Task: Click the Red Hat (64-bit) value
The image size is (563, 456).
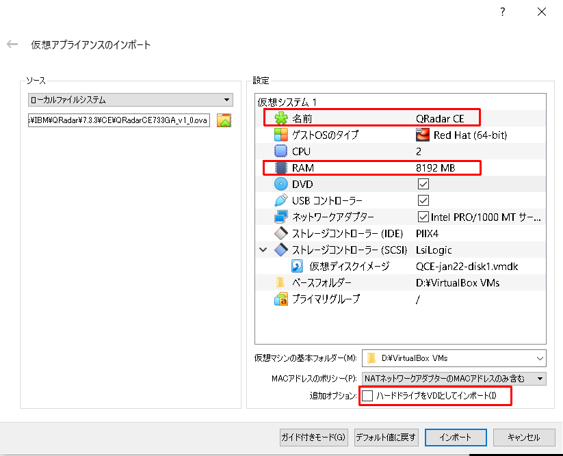Action: (470, 135)
